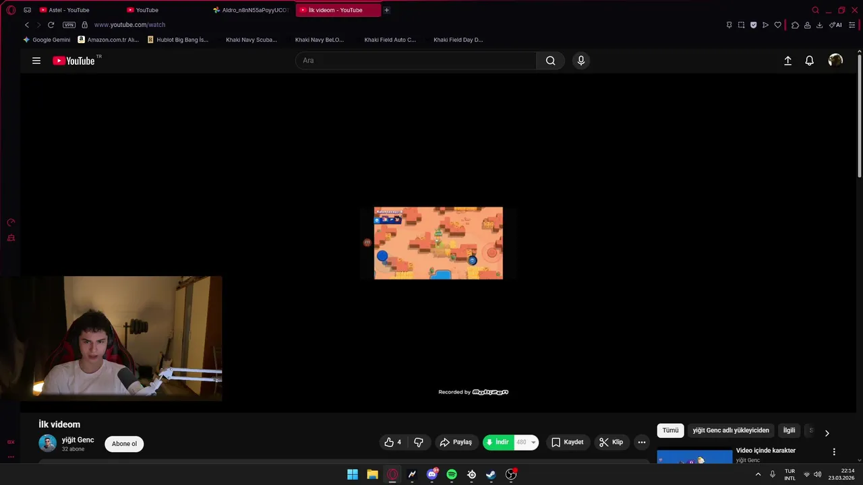Click the address bar URL
The height and width of the screenshot is (485, 863).
click(129, 25)
